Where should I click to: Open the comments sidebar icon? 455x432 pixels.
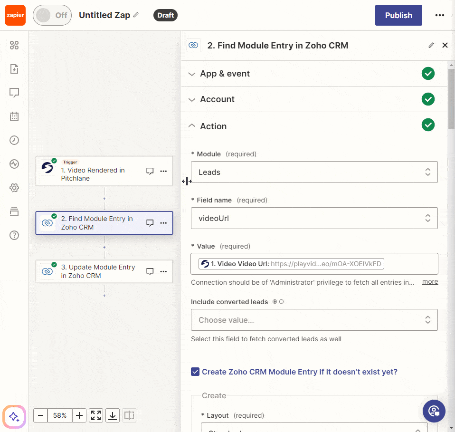14,93
